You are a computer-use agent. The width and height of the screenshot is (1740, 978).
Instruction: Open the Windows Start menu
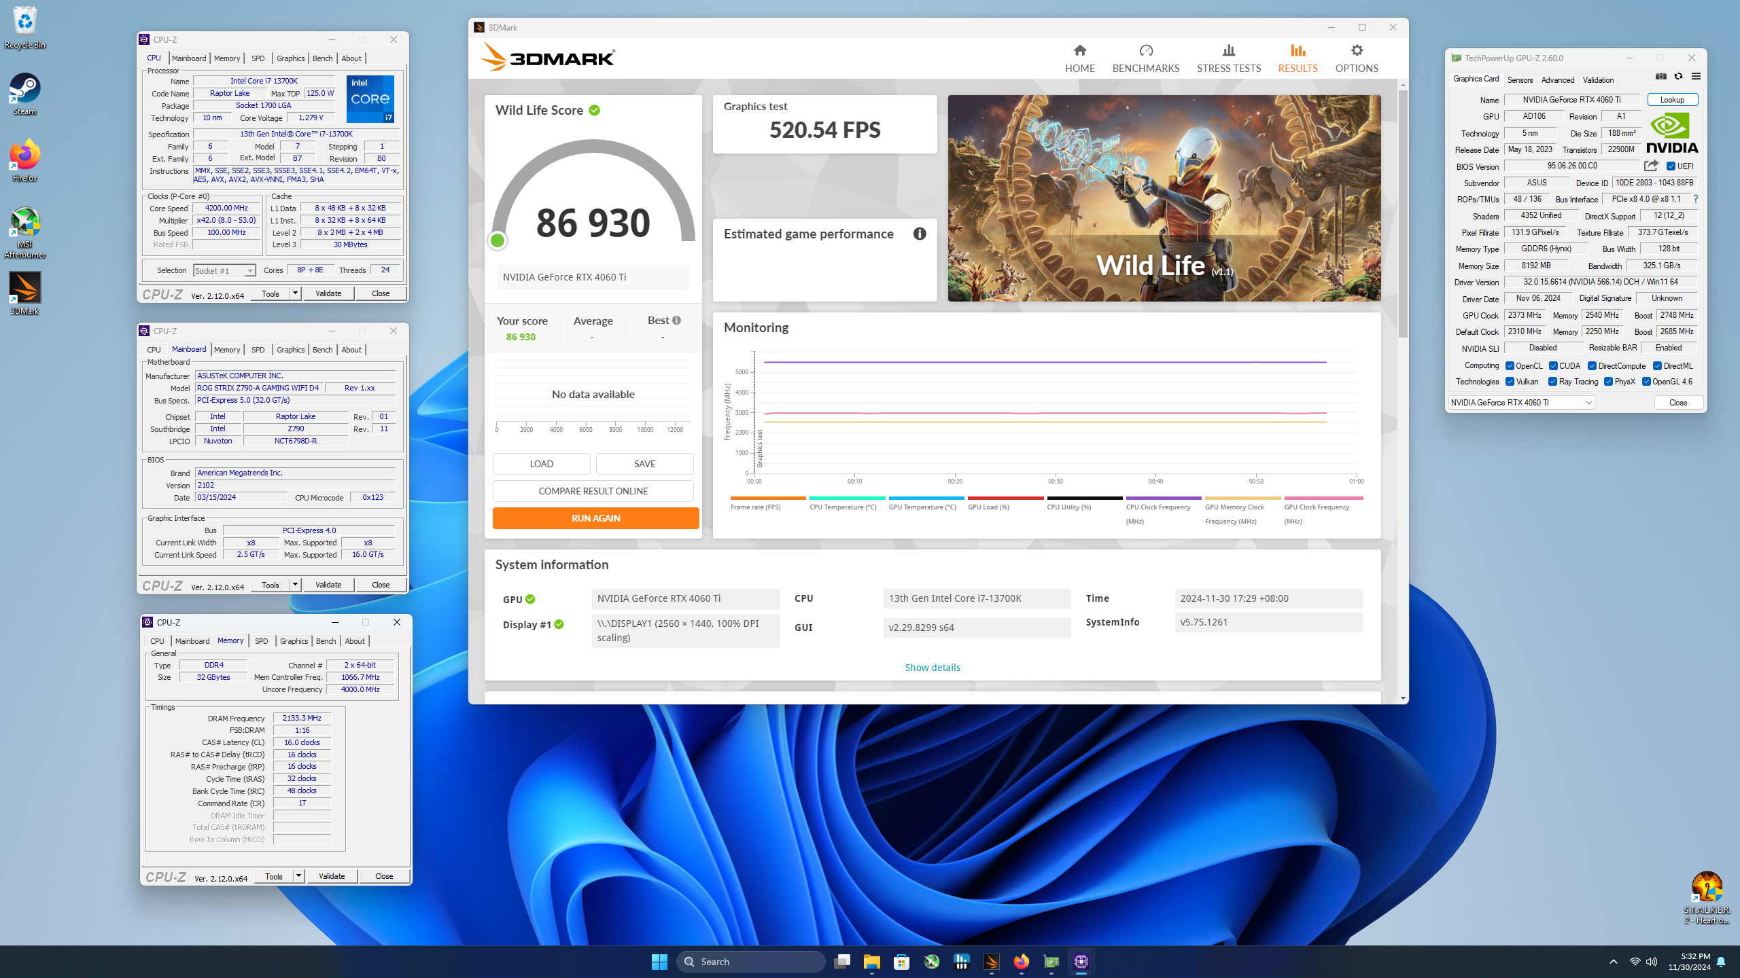[x=659, y=962]
